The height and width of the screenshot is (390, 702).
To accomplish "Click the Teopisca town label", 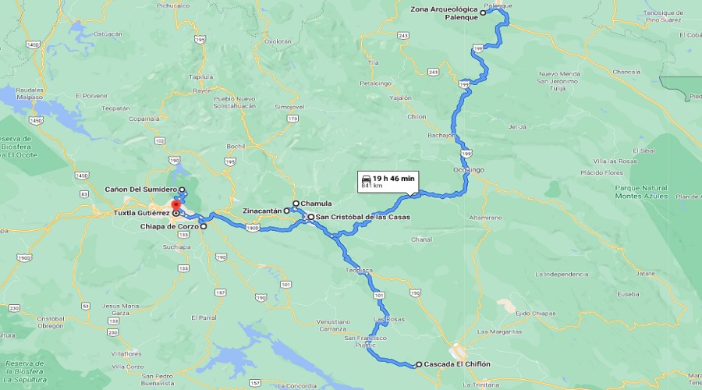I will 359,271.
